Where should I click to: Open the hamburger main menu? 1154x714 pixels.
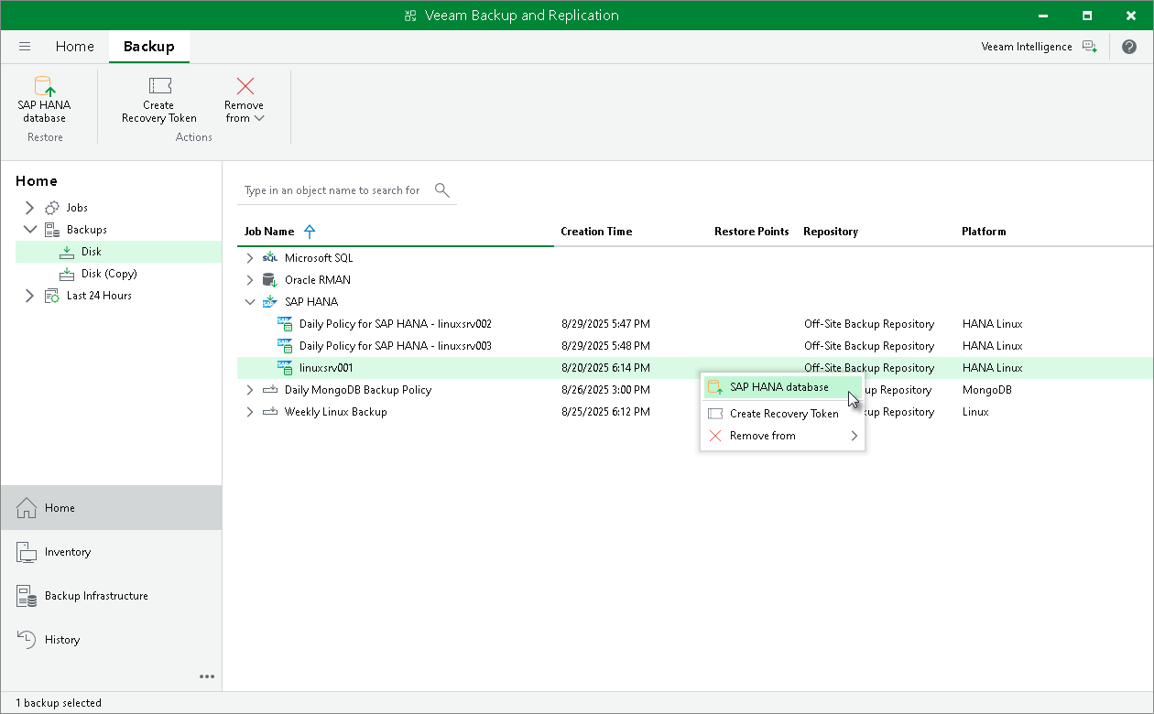tap(25, 47)
